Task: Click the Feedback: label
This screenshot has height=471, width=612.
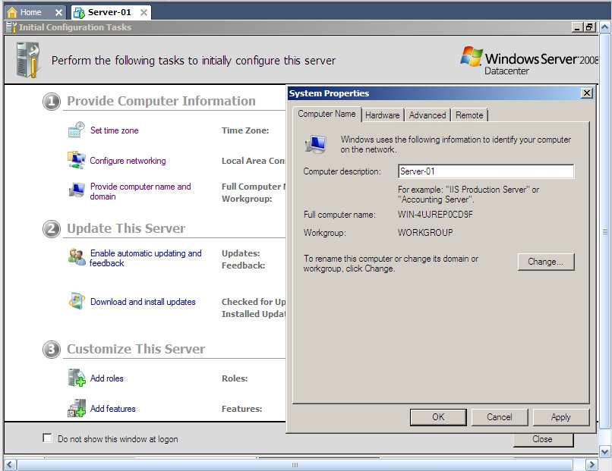Action: pyautogui.click(x=243, y=265)
